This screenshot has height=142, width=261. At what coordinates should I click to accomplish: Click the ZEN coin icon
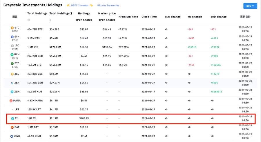point(12,83)
